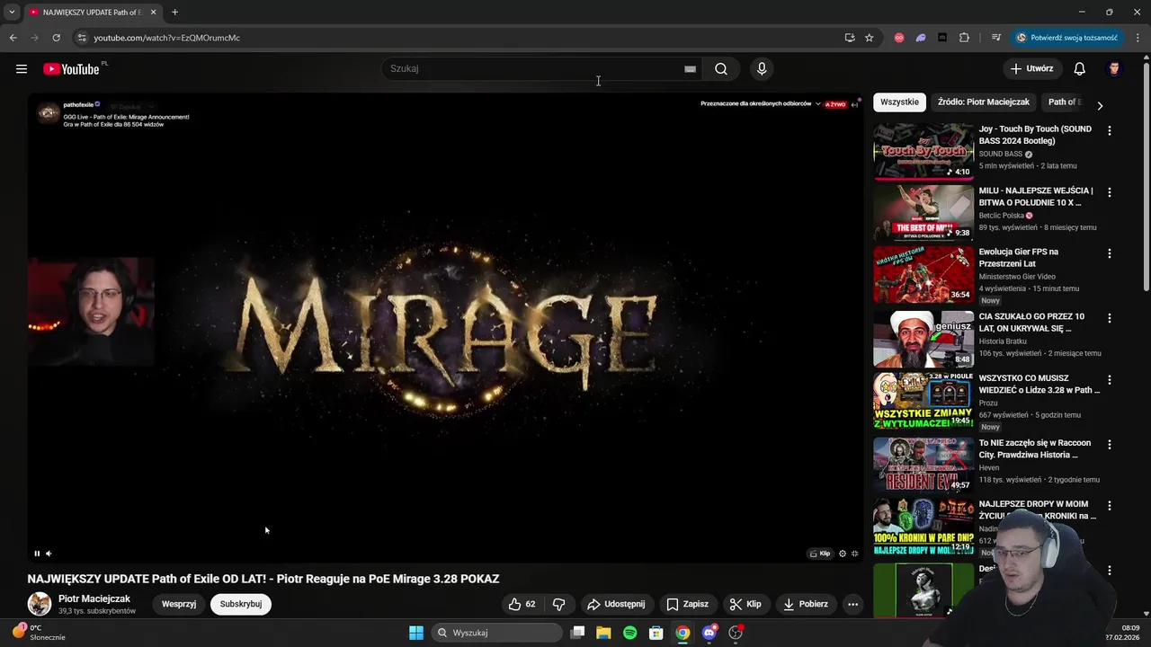Open the install app icon in address bar
Image resolution: width=1151 pixels, height=647 pixels.
(x=850, y=38)
